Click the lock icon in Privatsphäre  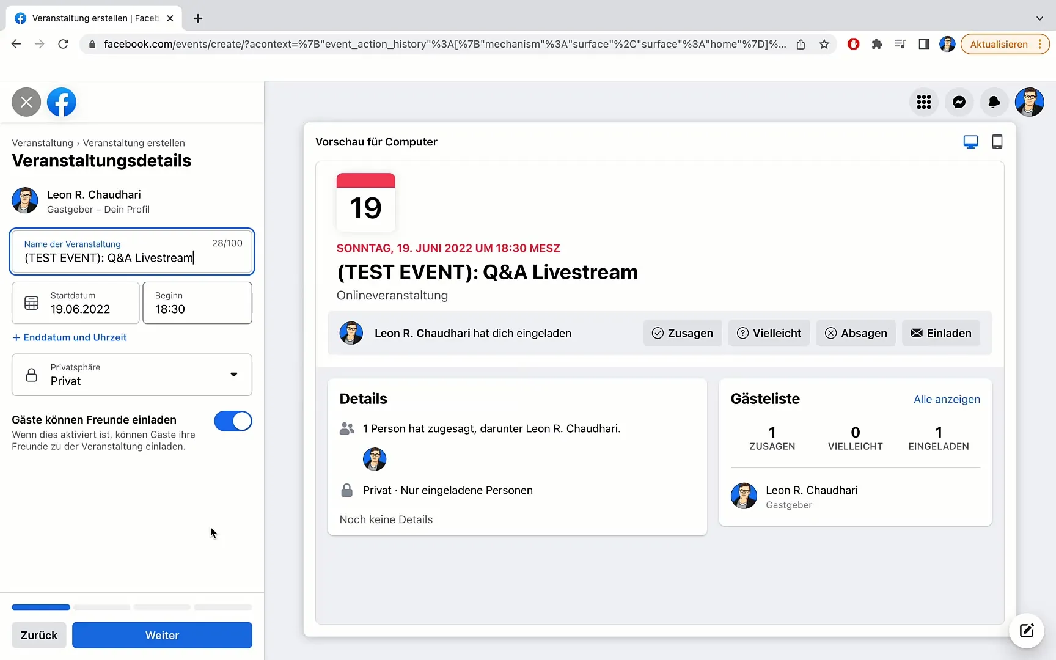pyautogui.click(x=32, y=375)
